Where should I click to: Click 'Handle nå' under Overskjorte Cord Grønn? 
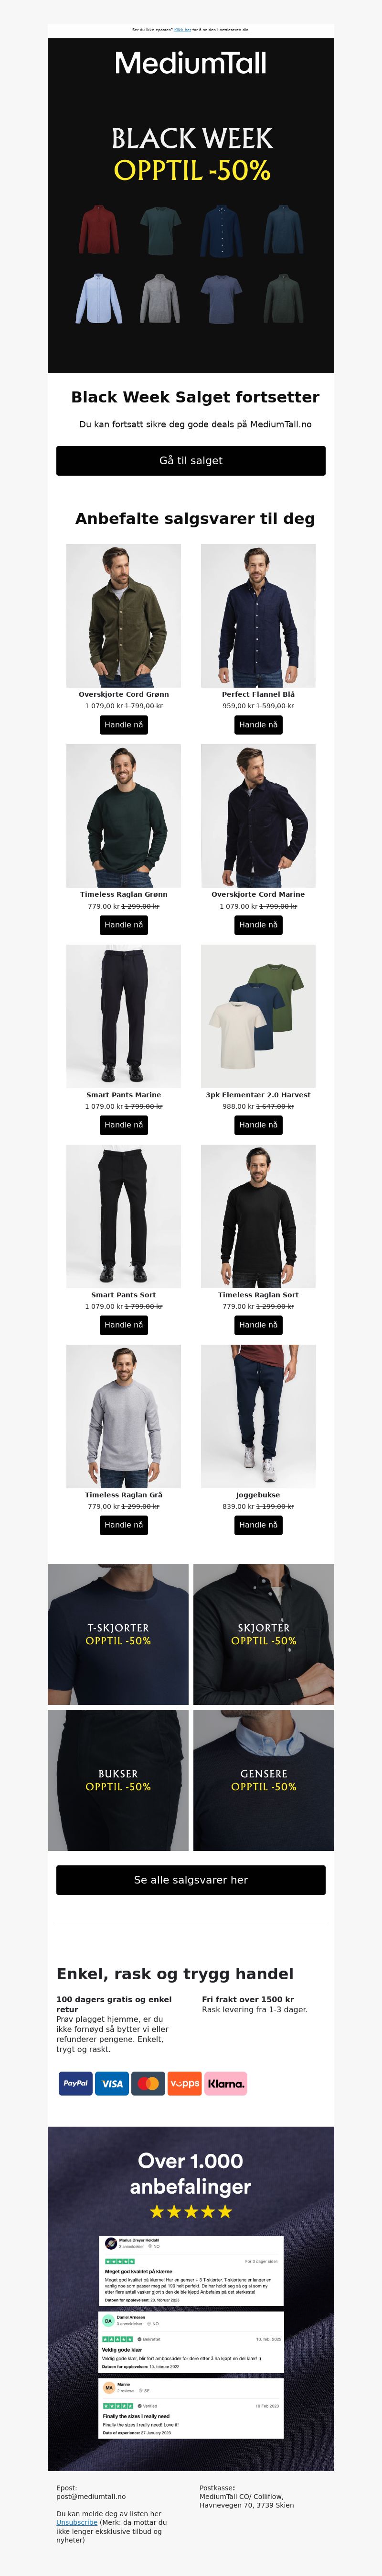coord(124,724)
